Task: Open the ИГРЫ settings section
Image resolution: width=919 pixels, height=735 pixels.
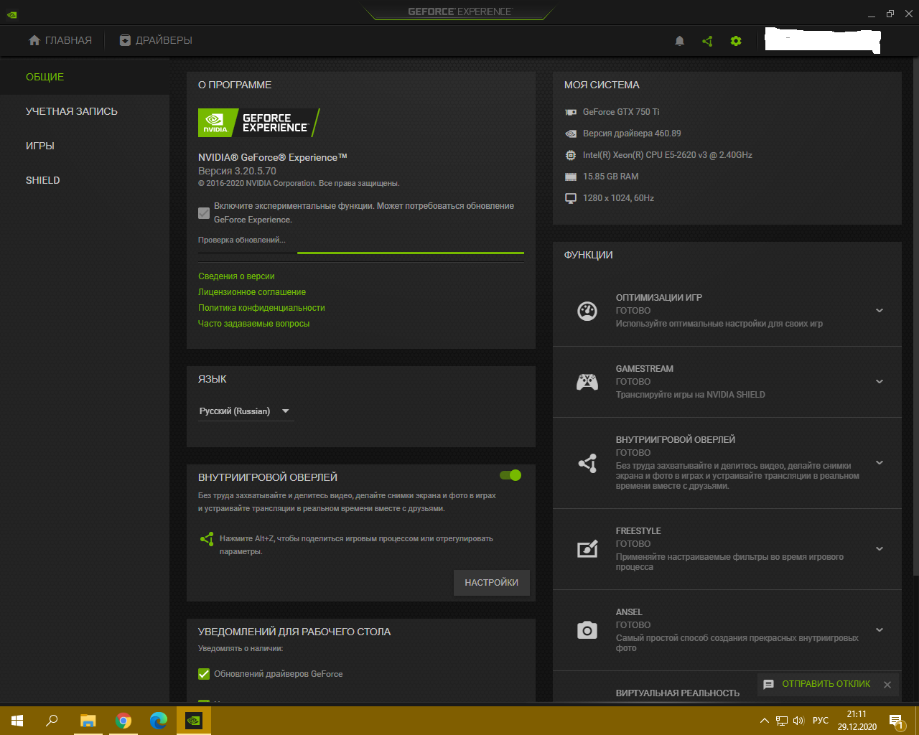Action: [40, 146]
